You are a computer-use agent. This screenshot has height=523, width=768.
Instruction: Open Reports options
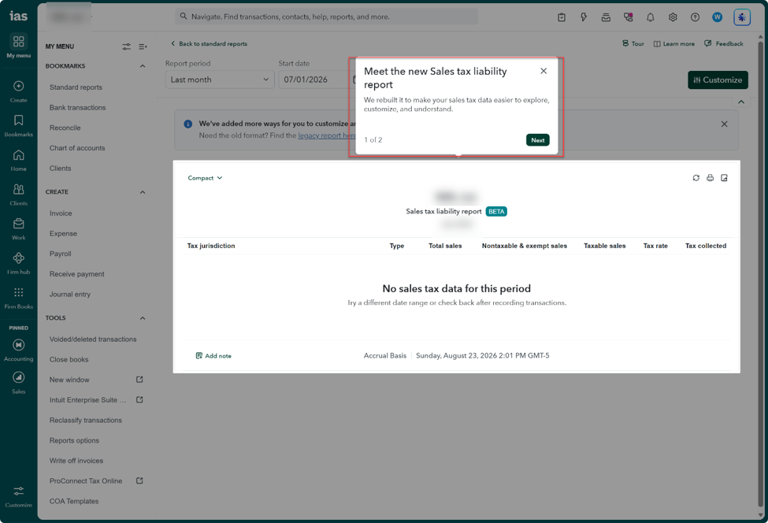[75, 441]
